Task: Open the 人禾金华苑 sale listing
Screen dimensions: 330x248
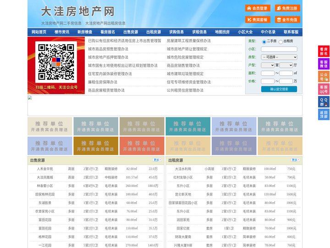Action: tap(45, 169)
